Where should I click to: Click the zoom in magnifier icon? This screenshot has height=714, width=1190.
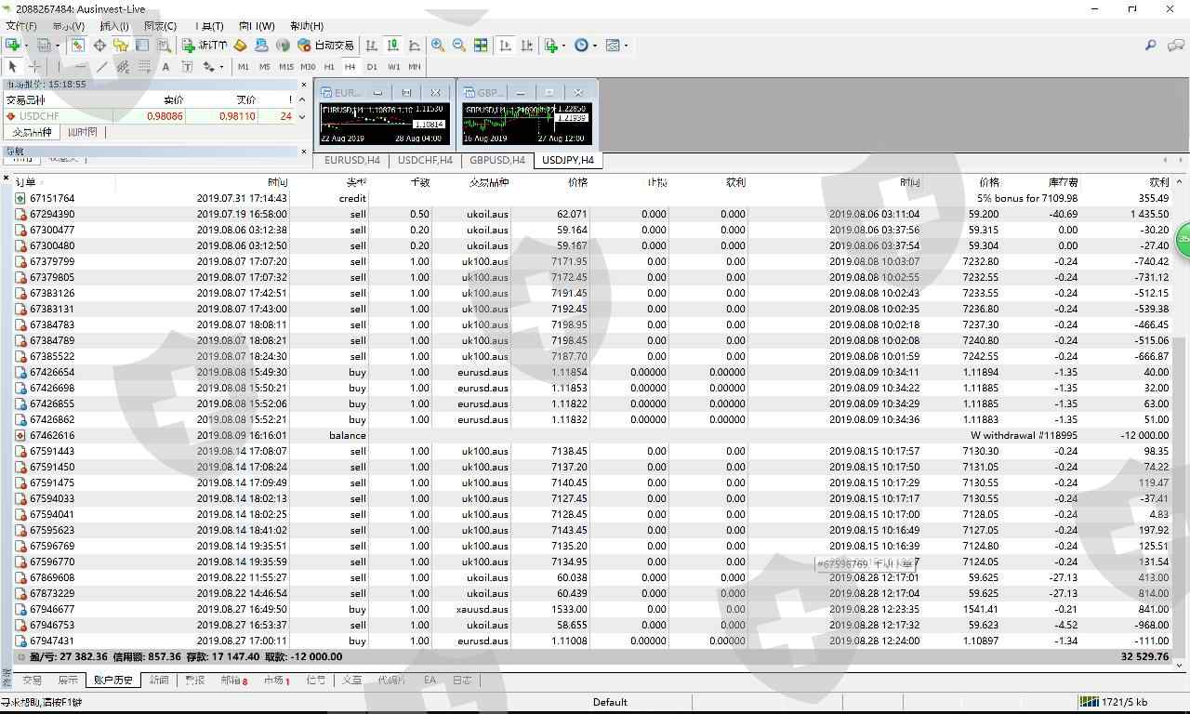[x=438, y=45]
